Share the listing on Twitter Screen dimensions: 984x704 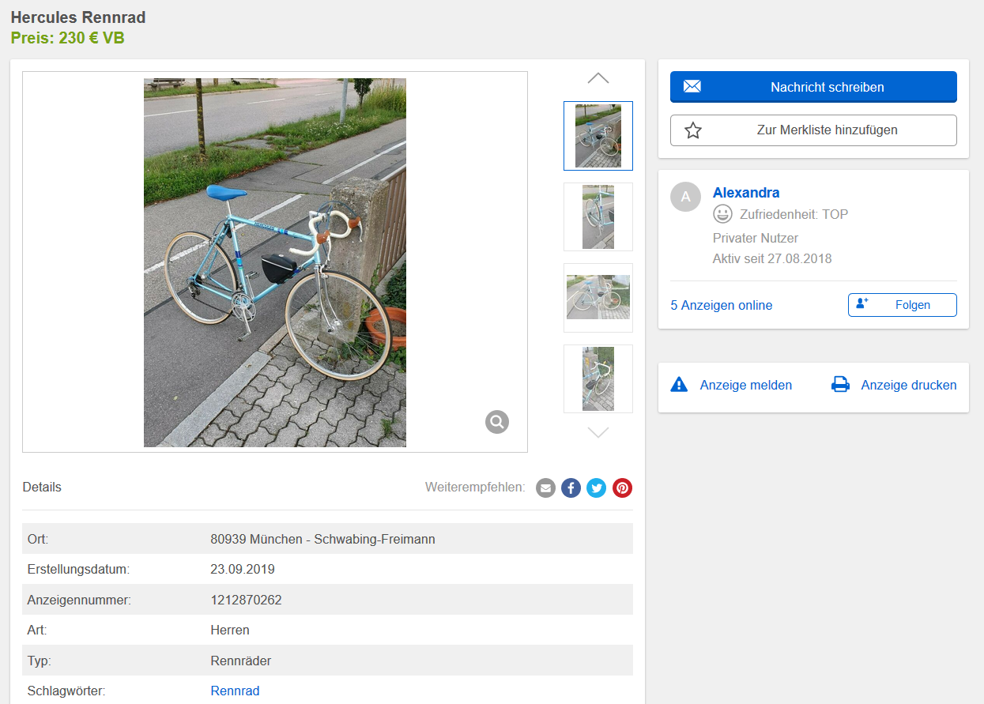pos(597,488)
